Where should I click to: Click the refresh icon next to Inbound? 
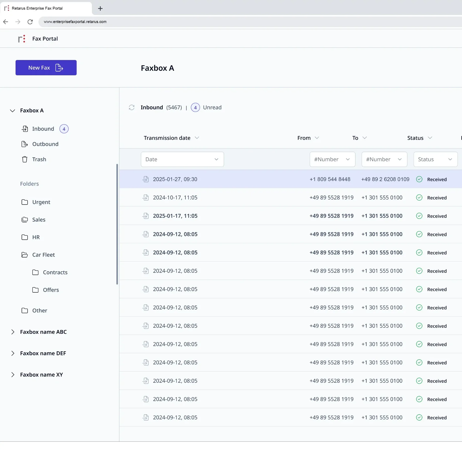coord(131,107)
